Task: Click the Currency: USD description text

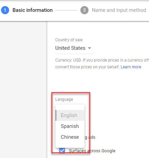Action: coord(102,64)
